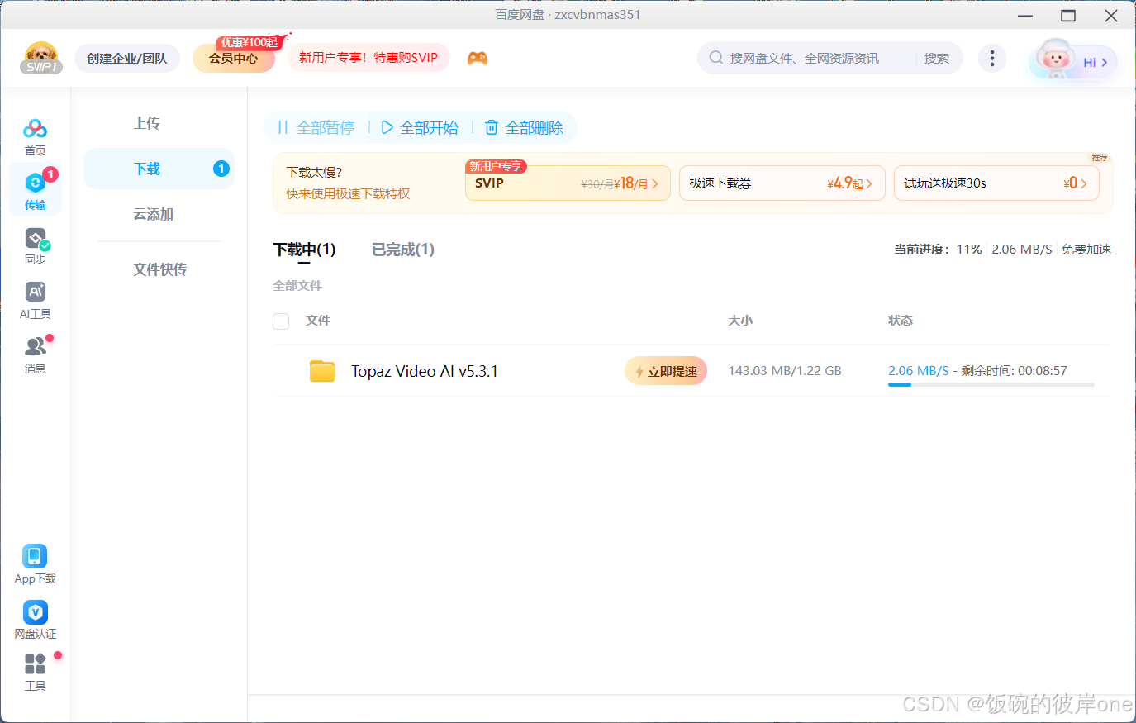Click the 全部暂停 pause icon
The width and height of the screenshot is (1136, 723).
[x=283, y=127]
